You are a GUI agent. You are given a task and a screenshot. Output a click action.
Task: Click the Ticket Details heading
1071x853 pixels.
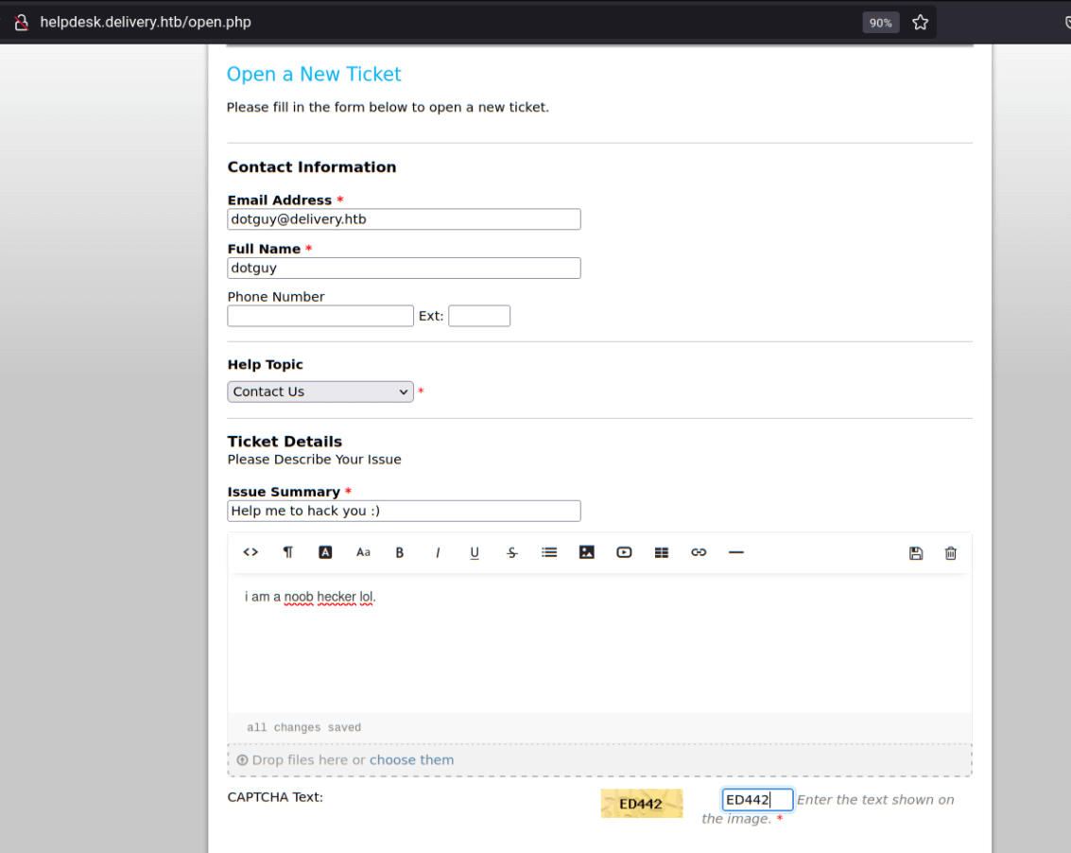pyautogui.click(x=285, y=442)
